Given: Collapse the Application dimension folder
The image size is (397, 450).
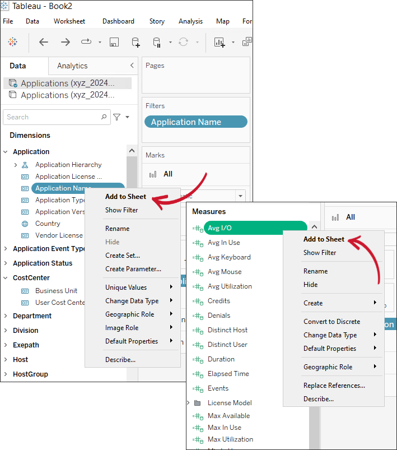Looking at the screenshot, I should [6, 152].
